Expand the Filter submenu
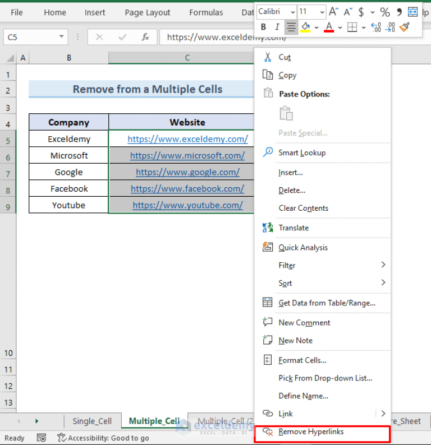This screenshot has width=431, height=445. click(383, 265)
